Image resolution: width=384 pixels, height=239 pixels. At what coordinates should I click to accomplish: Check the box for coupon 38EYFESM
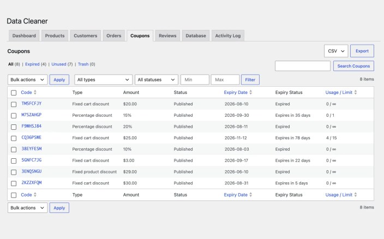tap(14, 150)
